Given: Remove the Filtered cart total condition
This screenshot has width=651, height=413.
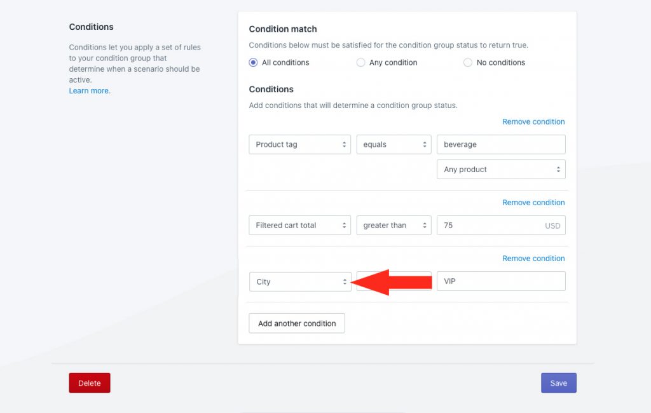Looking at the screenshot, I should (x=533, y=203).
